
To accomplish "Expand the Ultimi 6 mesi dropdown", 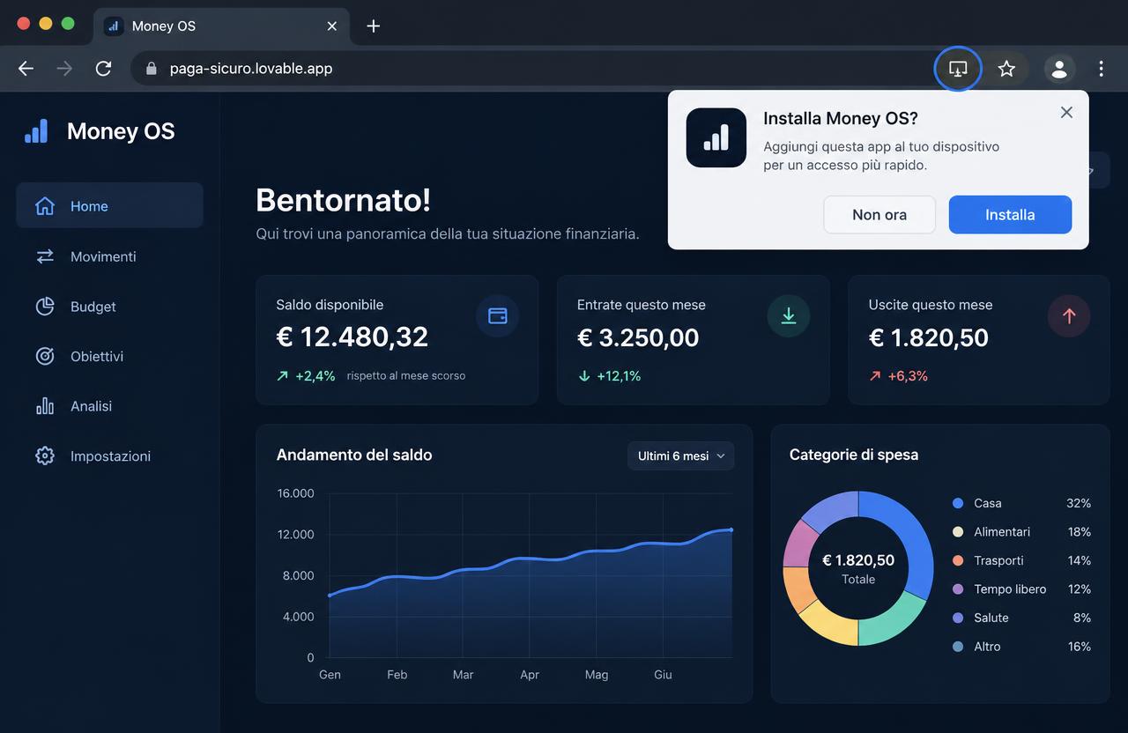I will pos(680,455).
